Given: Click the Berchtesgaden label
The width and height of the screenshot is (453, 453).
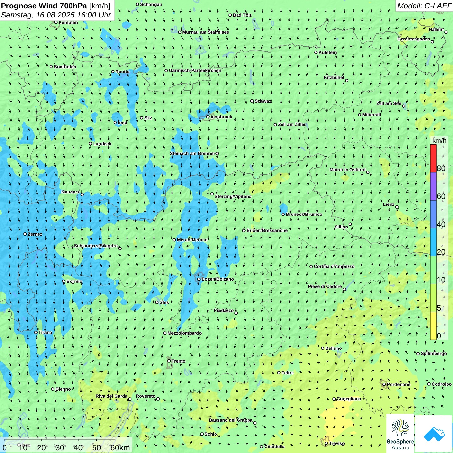Looking at the screenshot, I should tap(414, 39).
